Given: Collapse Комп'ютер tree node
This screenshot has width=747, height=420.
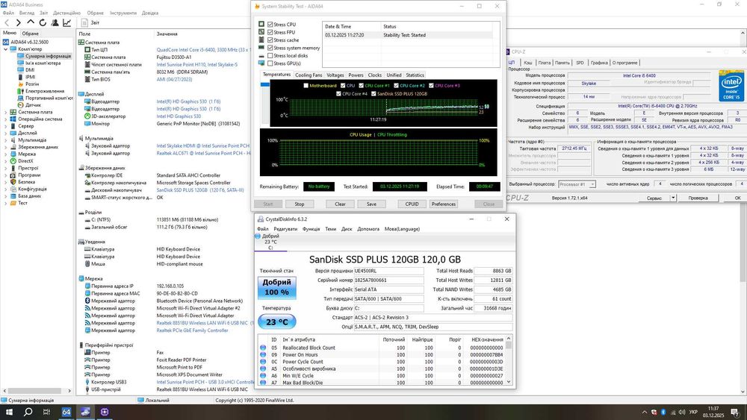Looking at the screenshot, I should pyautogui.click(x=6, y=49).
